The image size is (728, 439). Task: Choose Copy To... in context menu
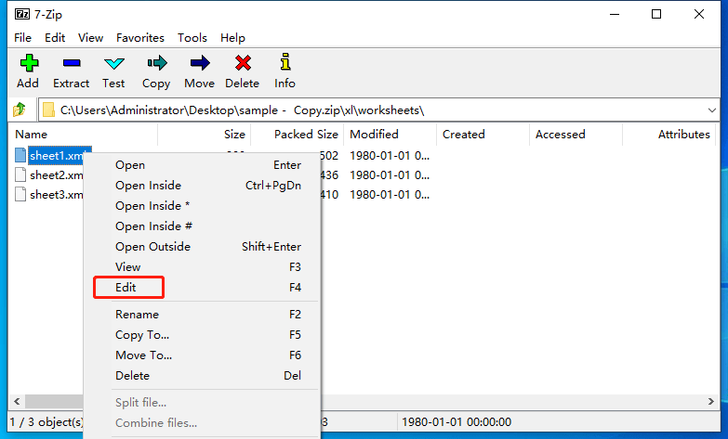click(x=203, y=335)
